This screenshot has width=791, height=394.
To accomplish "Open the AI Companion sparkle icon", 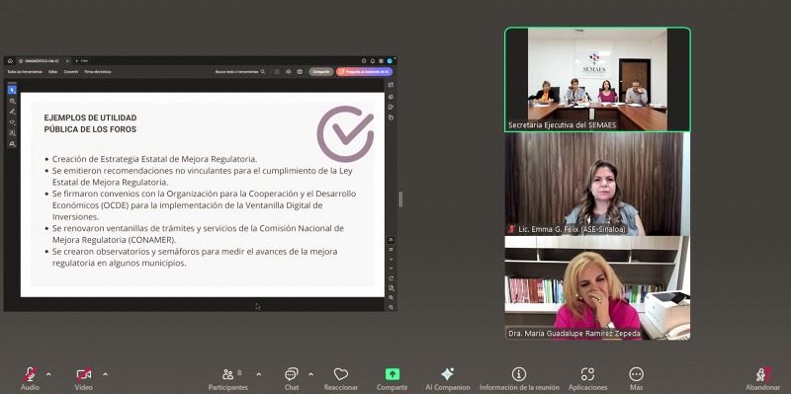I will click(448, 374).
